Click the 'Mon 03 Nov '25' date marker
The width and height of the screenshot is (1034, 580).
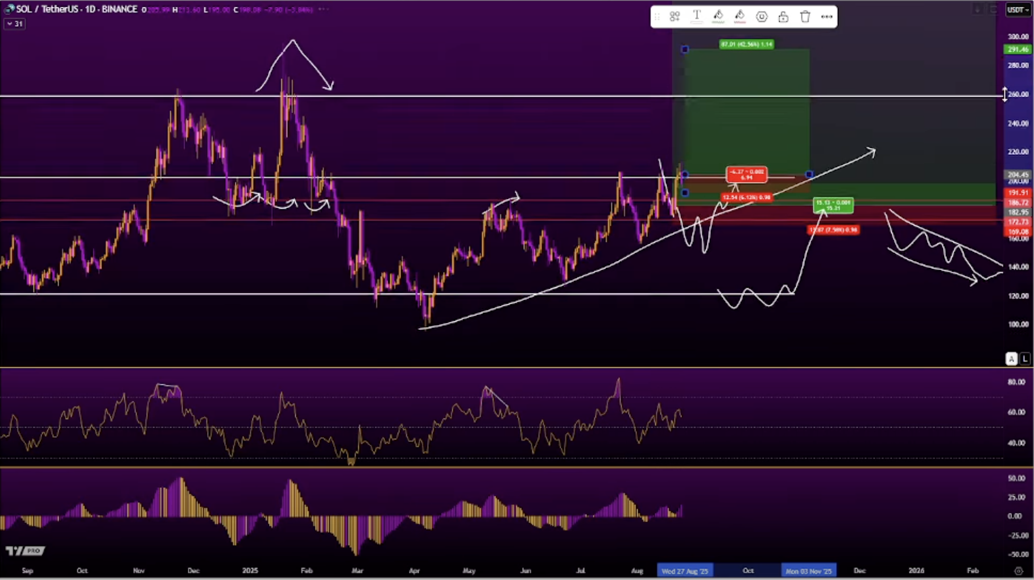tap(808, 570)
